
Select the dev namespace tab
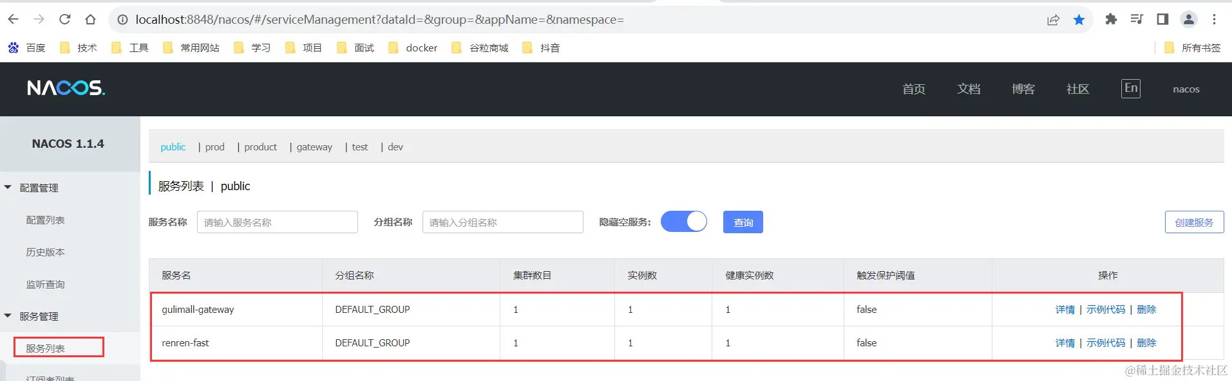395,146
